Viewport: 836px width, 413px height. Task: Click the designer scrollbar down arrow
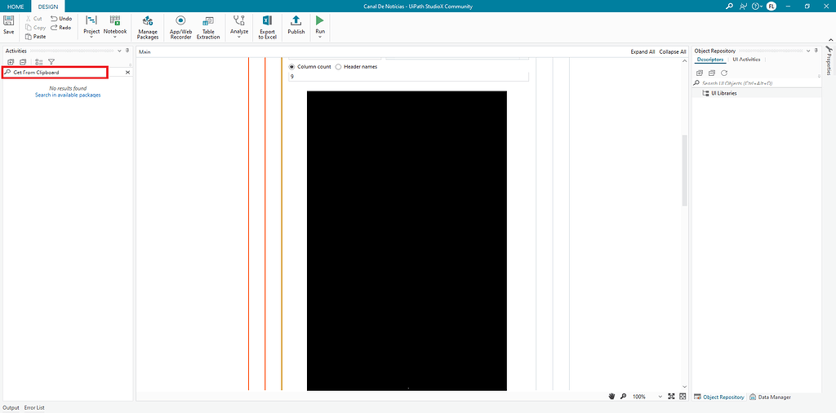click(x=685, y=387)
